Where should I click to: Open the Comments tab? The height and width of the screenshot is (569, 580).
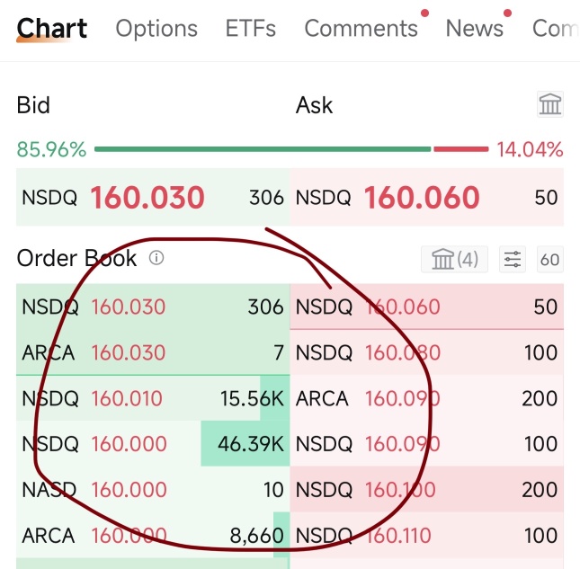click(361, 29)
